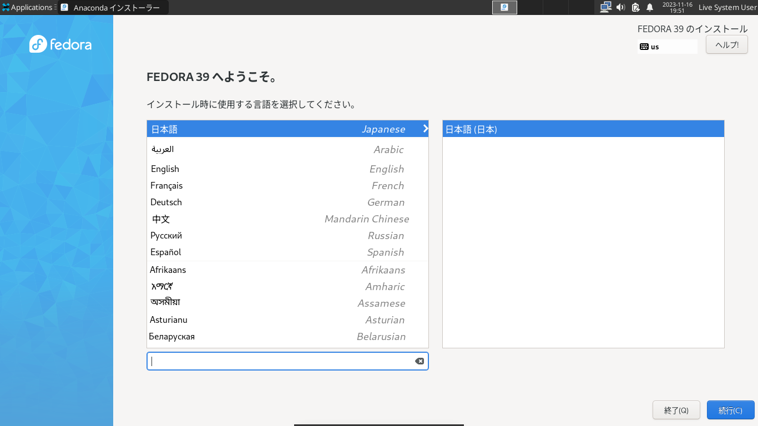Open the power manager battery icon
Image resolution: width=758 pixels, height=426 pixels.
coord(635,7)
